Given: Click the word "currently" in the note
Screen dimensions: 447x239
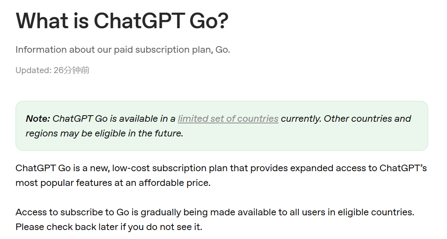Looking at the screenshot, I should (x=301, y=119).
